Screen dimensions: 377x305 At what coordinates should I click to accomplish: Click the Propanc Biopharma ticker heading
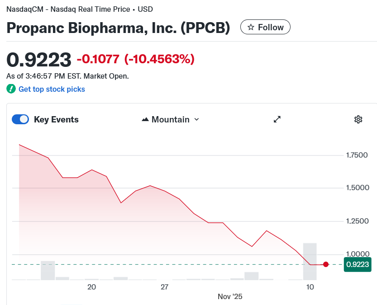coord(118,28)
